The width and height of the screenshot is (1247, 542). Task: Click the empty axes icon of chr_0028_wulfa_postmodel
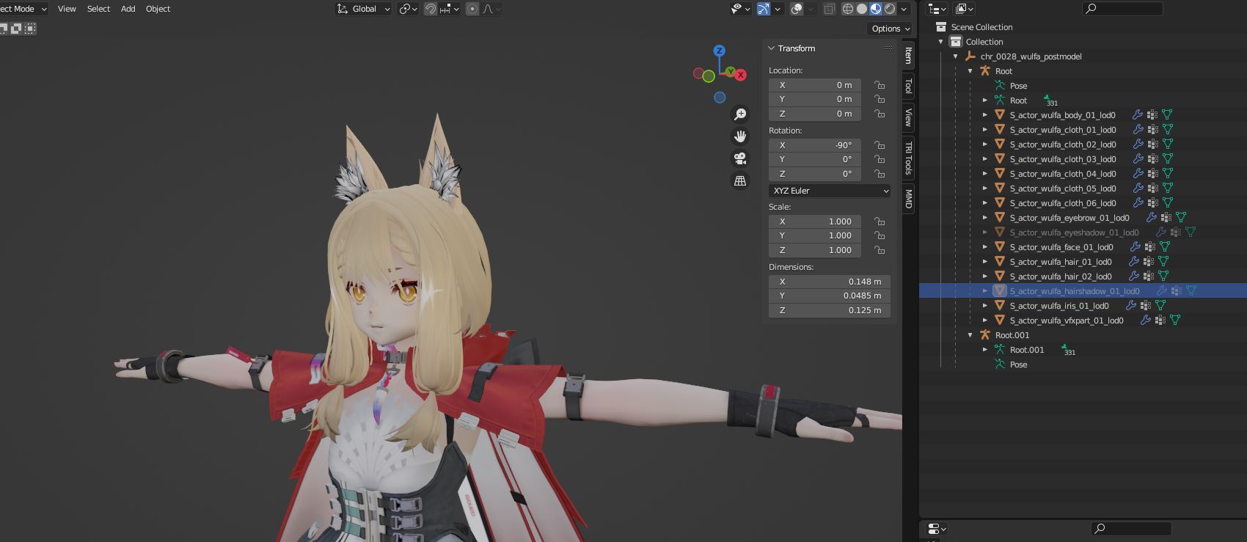[x=970, y=56]
